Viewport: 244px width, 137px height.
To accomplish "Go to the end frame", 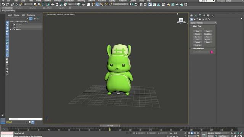I will pos(198,133).
